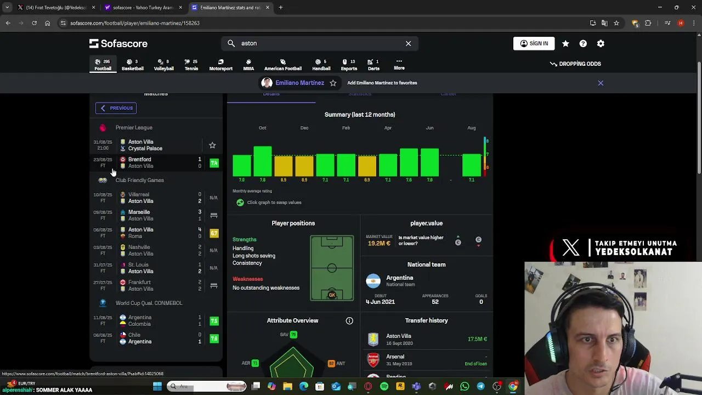
Task: Click the Previous matches button
Action: point(116,108)
